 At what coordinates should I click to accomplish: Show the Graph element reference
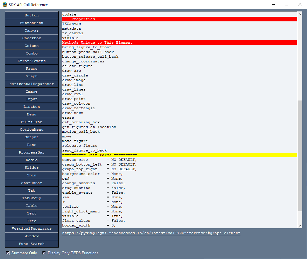coord(32,76)
